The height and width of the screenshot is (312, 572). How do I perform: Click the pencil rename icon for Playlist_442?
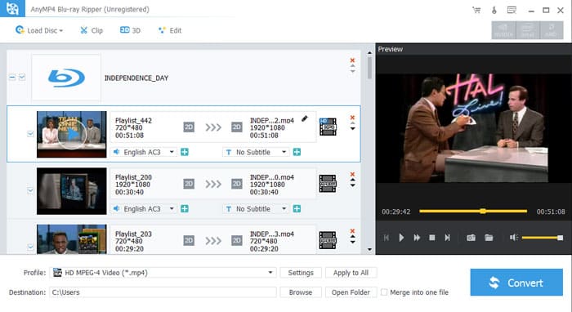pos(305,118)
